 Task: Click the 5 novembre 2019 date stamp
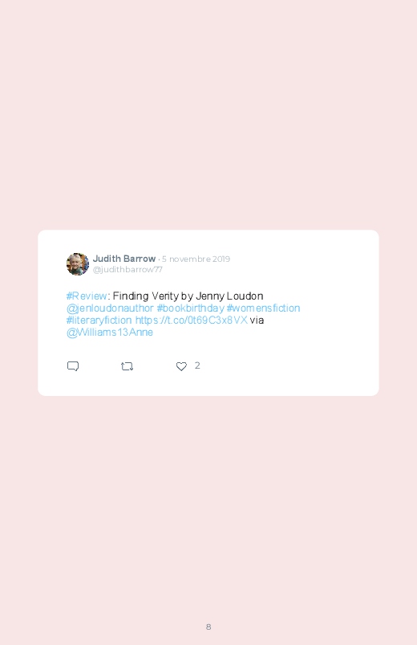(x=196, y=259)
